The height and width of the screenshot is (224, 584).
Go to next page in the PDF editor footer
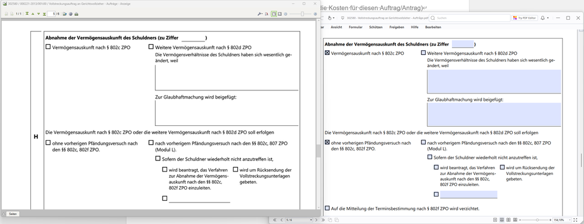pos(317,220)
